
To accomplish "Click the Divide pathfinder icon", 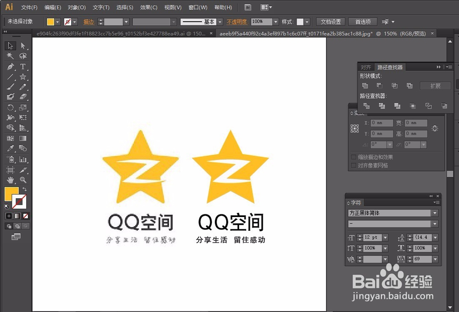I will [x=366, y=106].
